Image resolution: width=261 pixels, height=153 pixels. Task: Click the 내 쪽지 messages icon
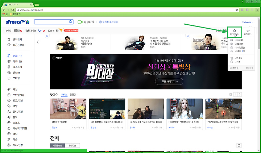(x=232, y=51)
